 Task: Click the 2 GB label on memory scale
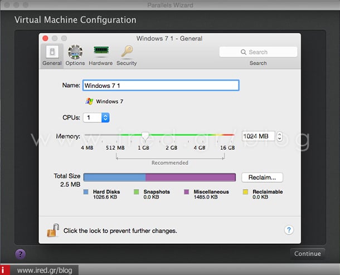(171, 148)
